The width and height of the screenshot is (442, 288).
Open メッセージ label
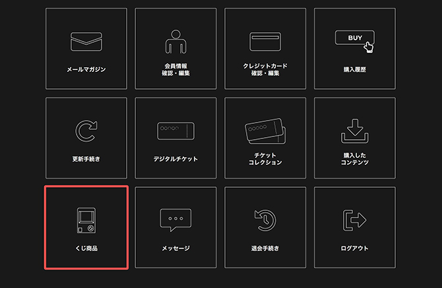coord(175,248)
